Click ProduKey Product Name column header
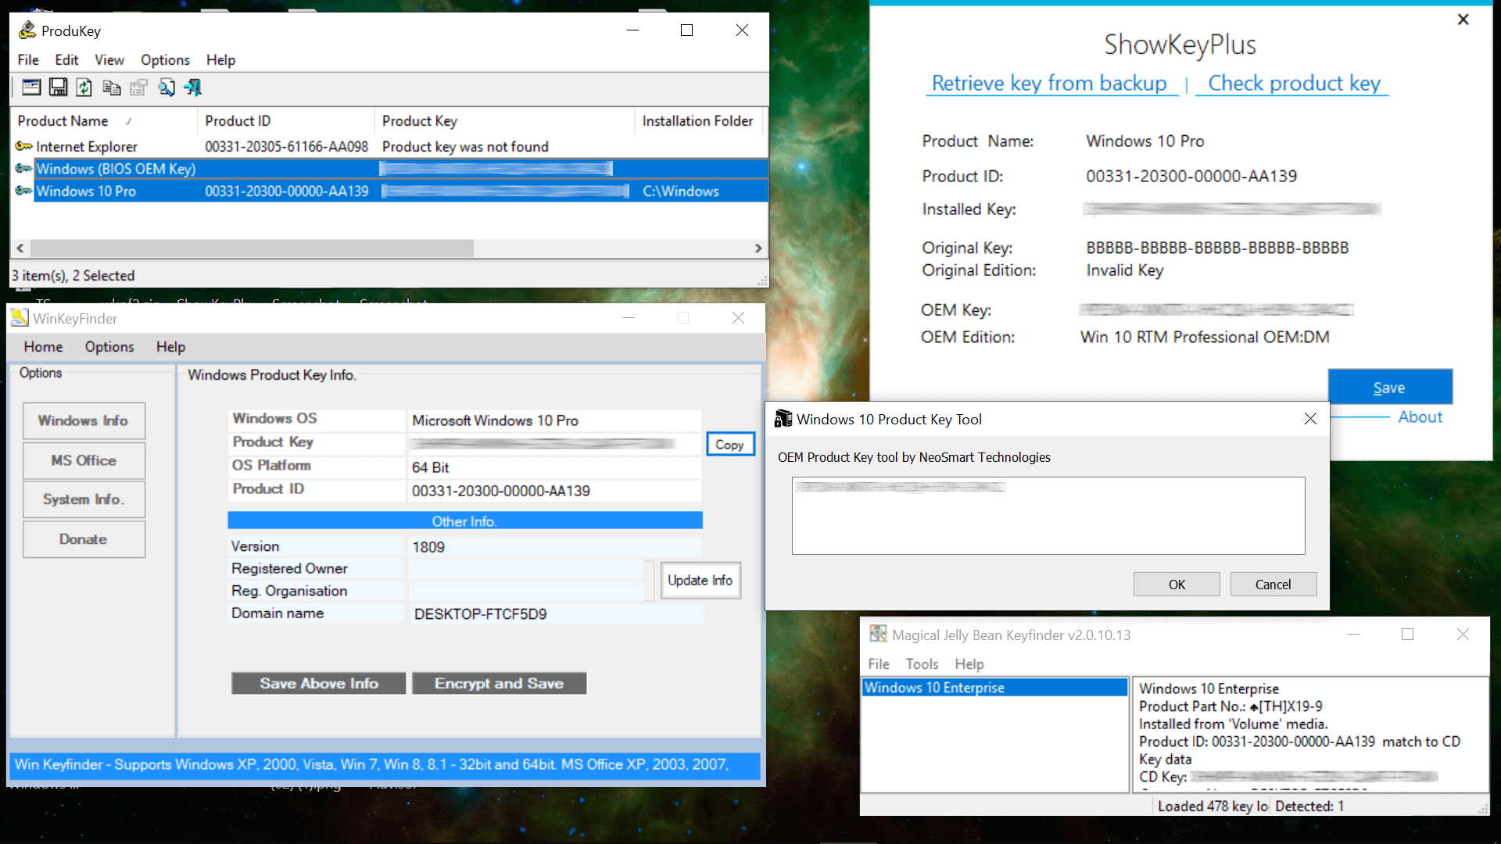1501x844 pixels. click(77, 120)
